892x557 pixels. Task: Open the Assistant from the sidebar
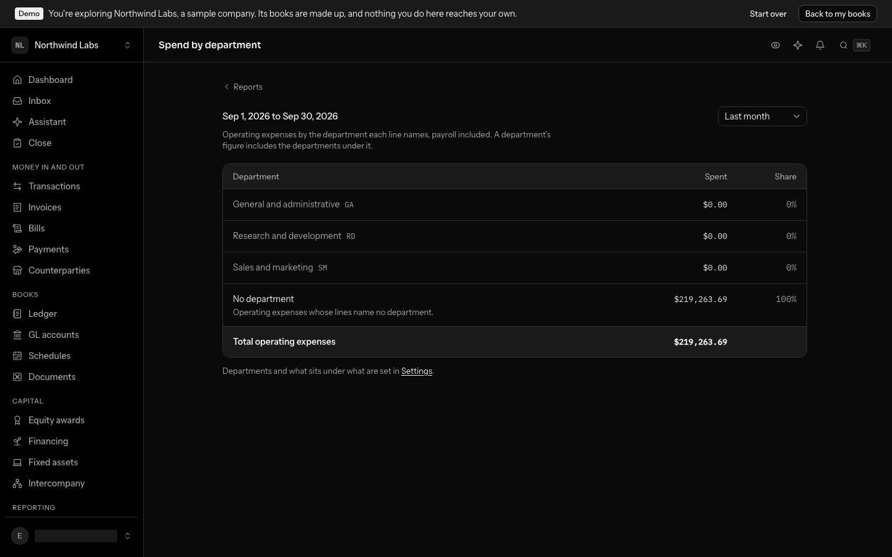point(71,122)
